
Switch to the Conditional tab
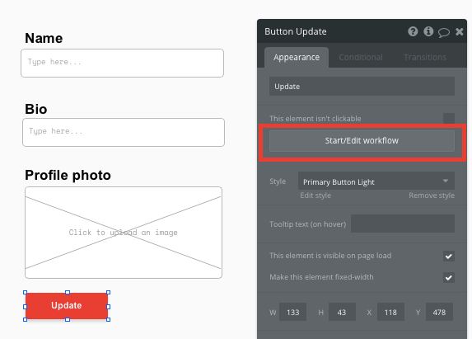361,57
